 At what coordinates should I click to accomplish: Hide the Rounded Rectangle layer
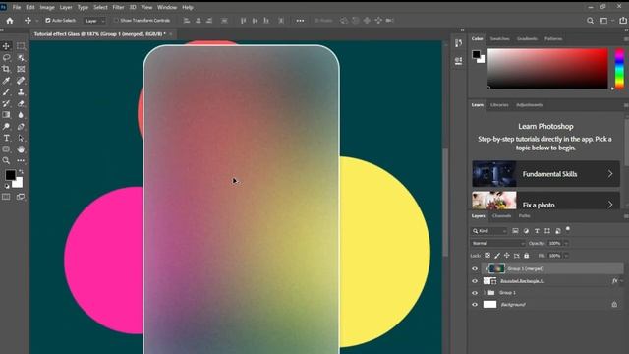(x=475, y=281)
